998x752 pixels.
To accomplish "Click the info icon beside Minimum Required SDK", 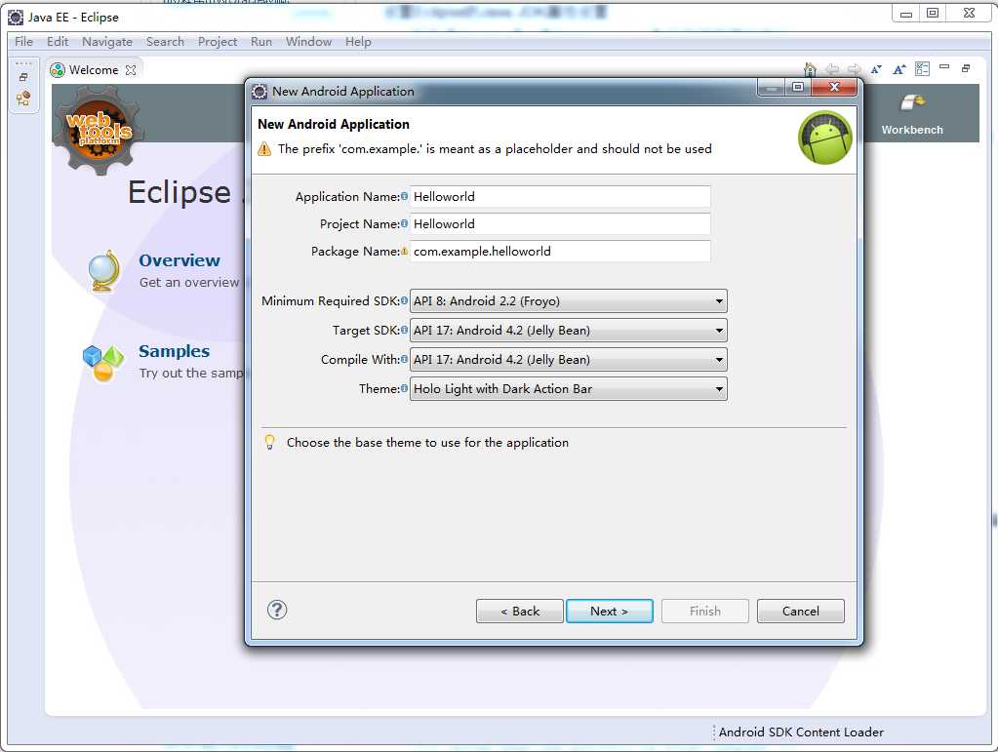I will 404,300.
